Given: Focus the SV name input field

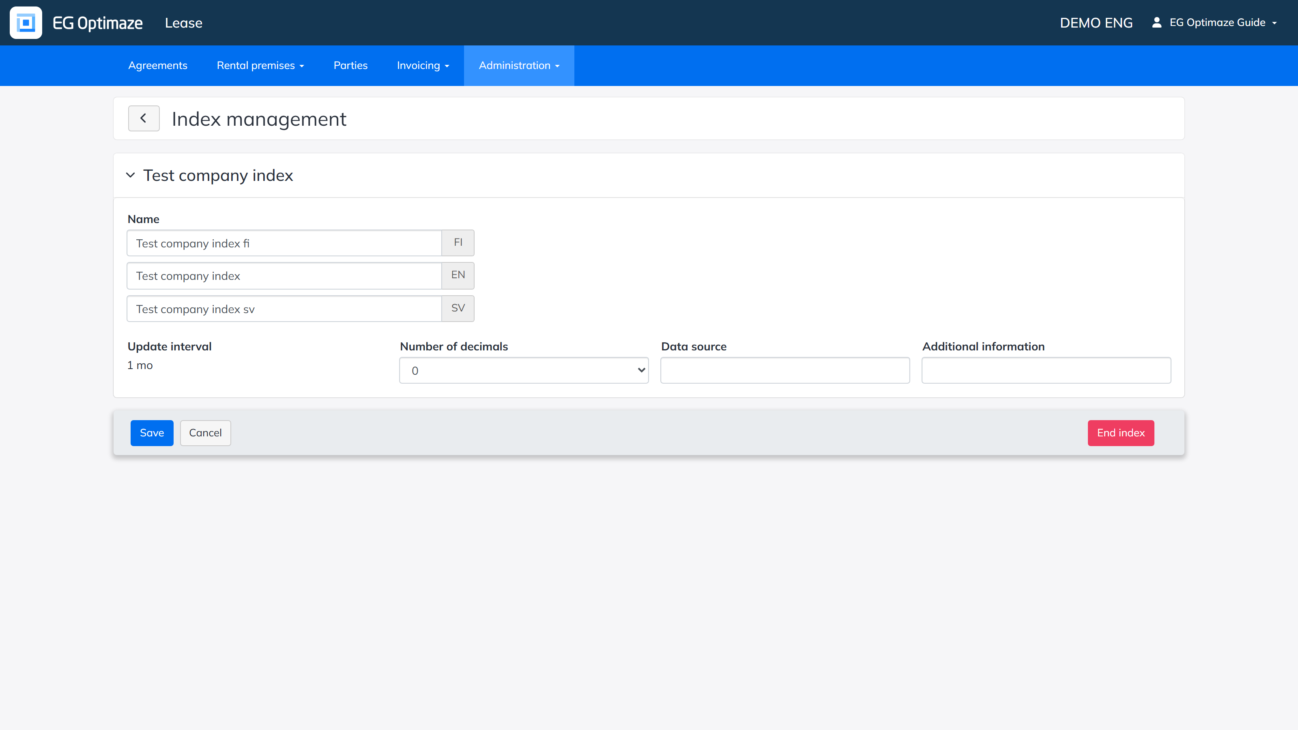Looking at the screenshot, I should 284,309.
